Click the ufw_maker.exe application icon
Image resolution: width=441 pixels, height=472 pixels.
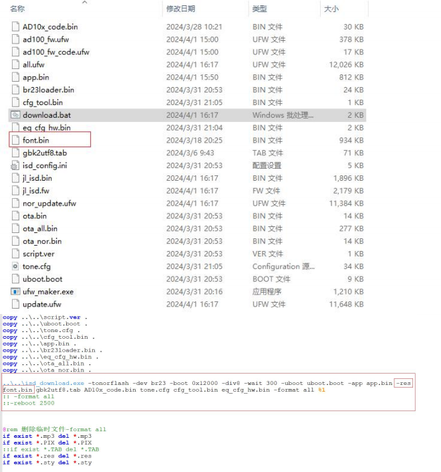point(15,292)
